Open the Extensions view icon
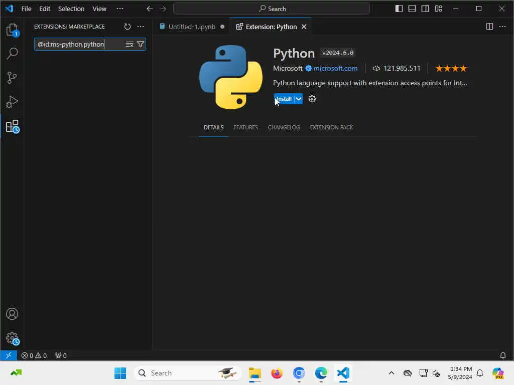 tap(13, 126)
